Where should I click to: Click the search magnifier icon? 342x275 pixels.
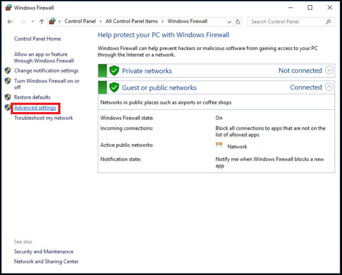[x=329, y=21]
